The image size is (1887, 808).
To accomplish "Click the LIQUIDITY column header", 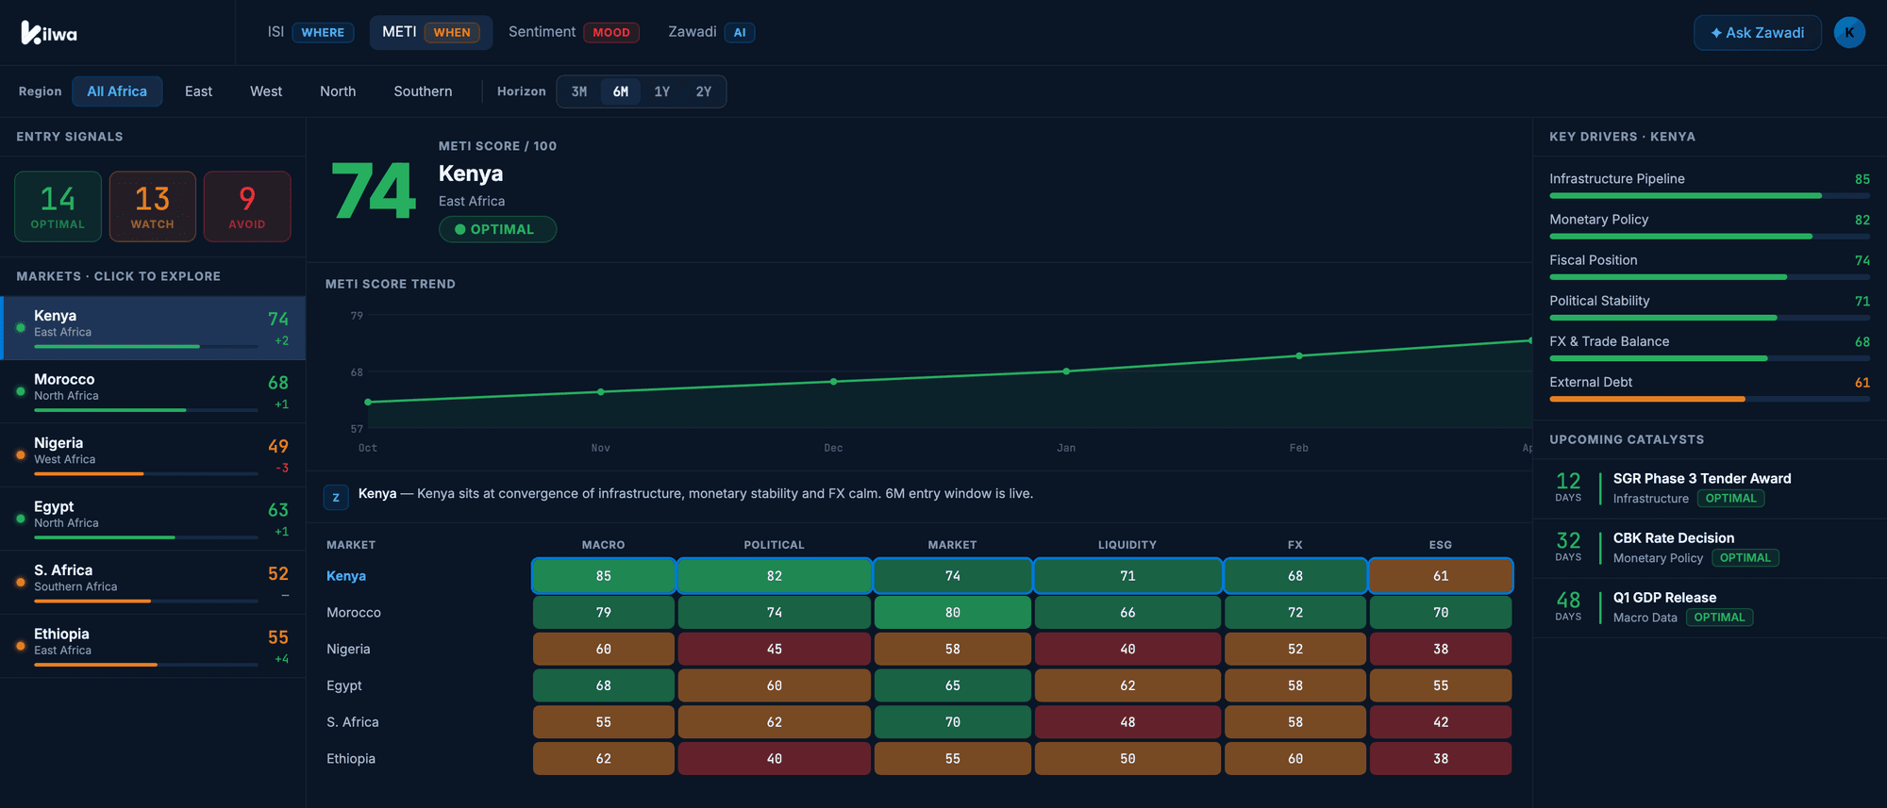I will (x=1127, y=545).
